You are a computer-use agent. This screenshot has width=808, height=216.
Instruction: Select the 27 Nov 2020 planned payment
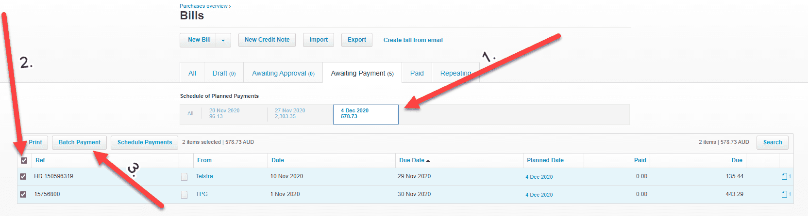[x=290, y=114]
